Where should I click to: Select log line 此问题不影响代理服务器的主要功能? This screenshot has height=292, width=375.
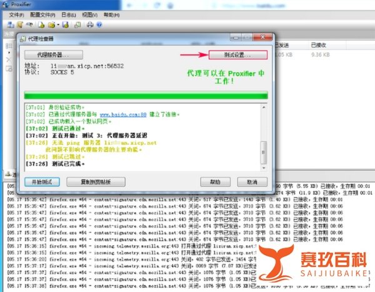click(94, 149)
